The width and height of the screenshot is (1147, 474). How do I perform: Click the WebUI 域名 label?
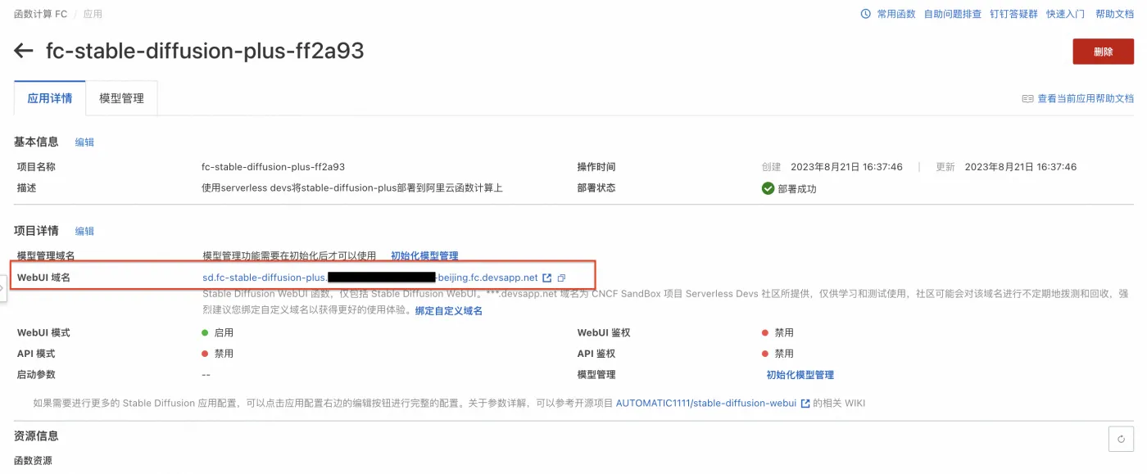click(x=43, y=278)
